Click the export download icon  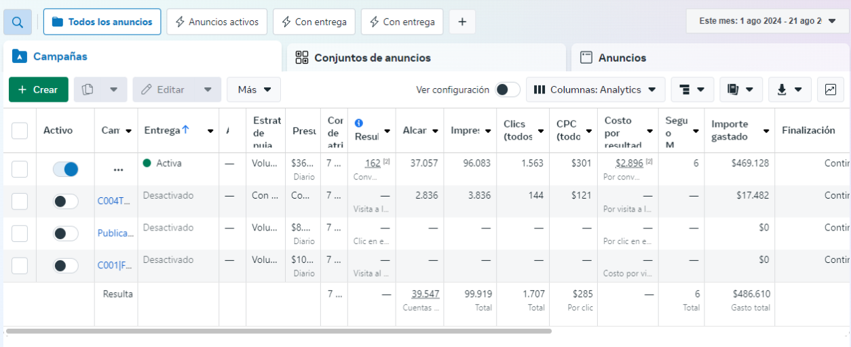782,89
